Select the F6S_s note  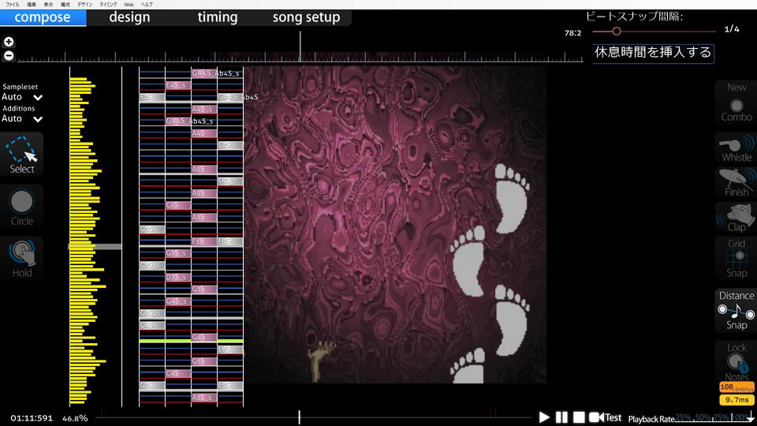[229, 181]
